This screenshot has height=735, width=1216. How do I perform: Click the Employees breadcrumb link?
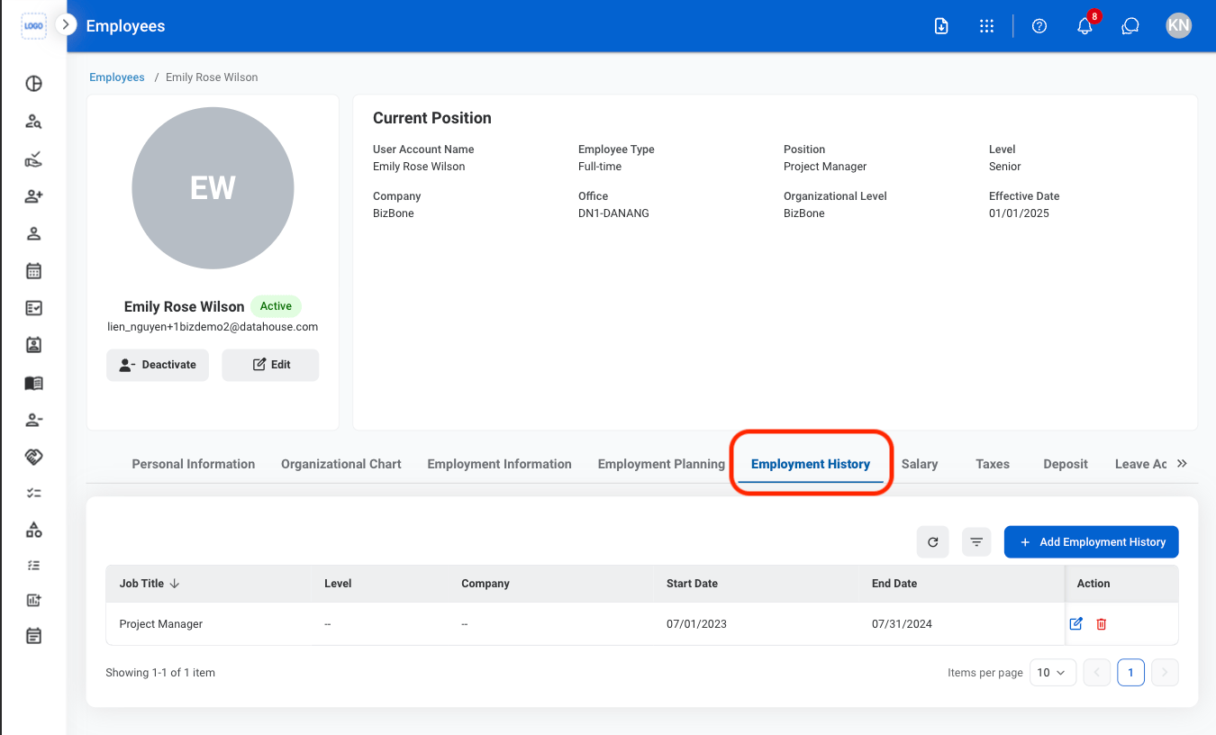(117, 77)
